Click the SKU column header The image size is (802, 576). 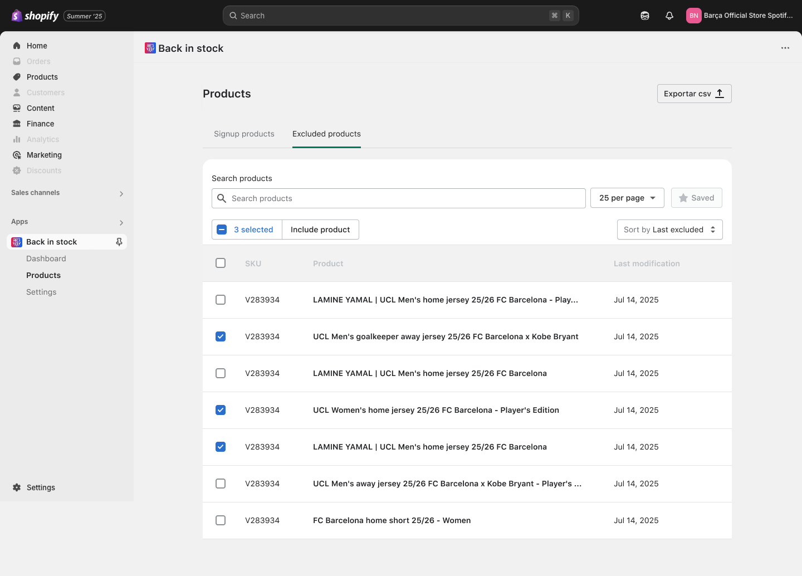(x=253, y=263)
